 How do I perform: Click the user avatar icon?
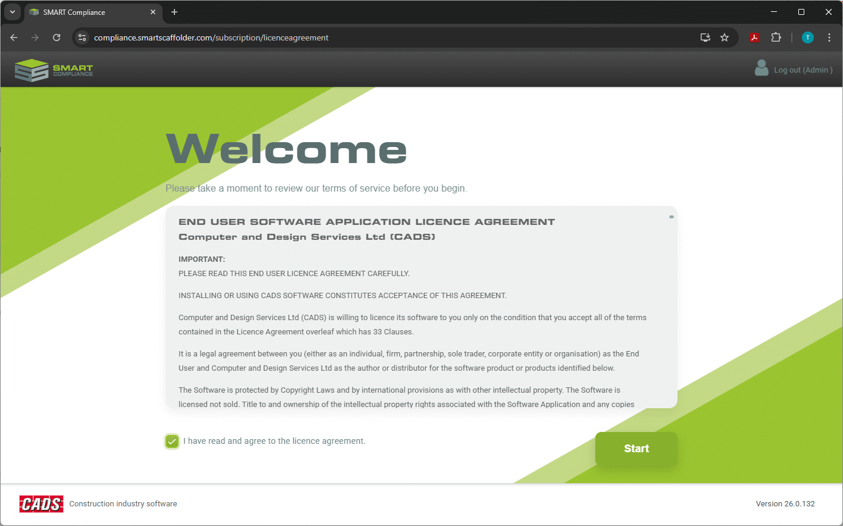coord(761,68)
